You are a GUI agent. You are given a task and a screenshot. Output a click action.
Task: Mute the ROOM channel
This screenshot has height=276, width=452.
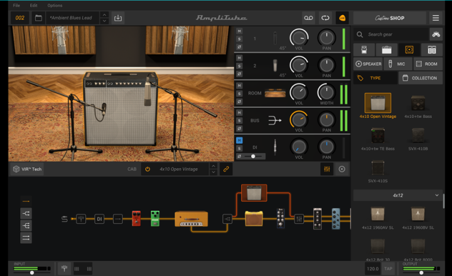tap(239, 85)
